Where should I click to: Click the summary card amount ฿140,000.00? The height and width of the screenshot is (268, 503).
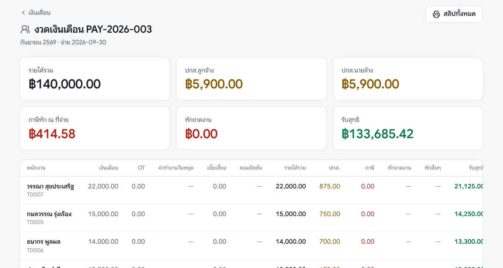click(x=65, y=84)
